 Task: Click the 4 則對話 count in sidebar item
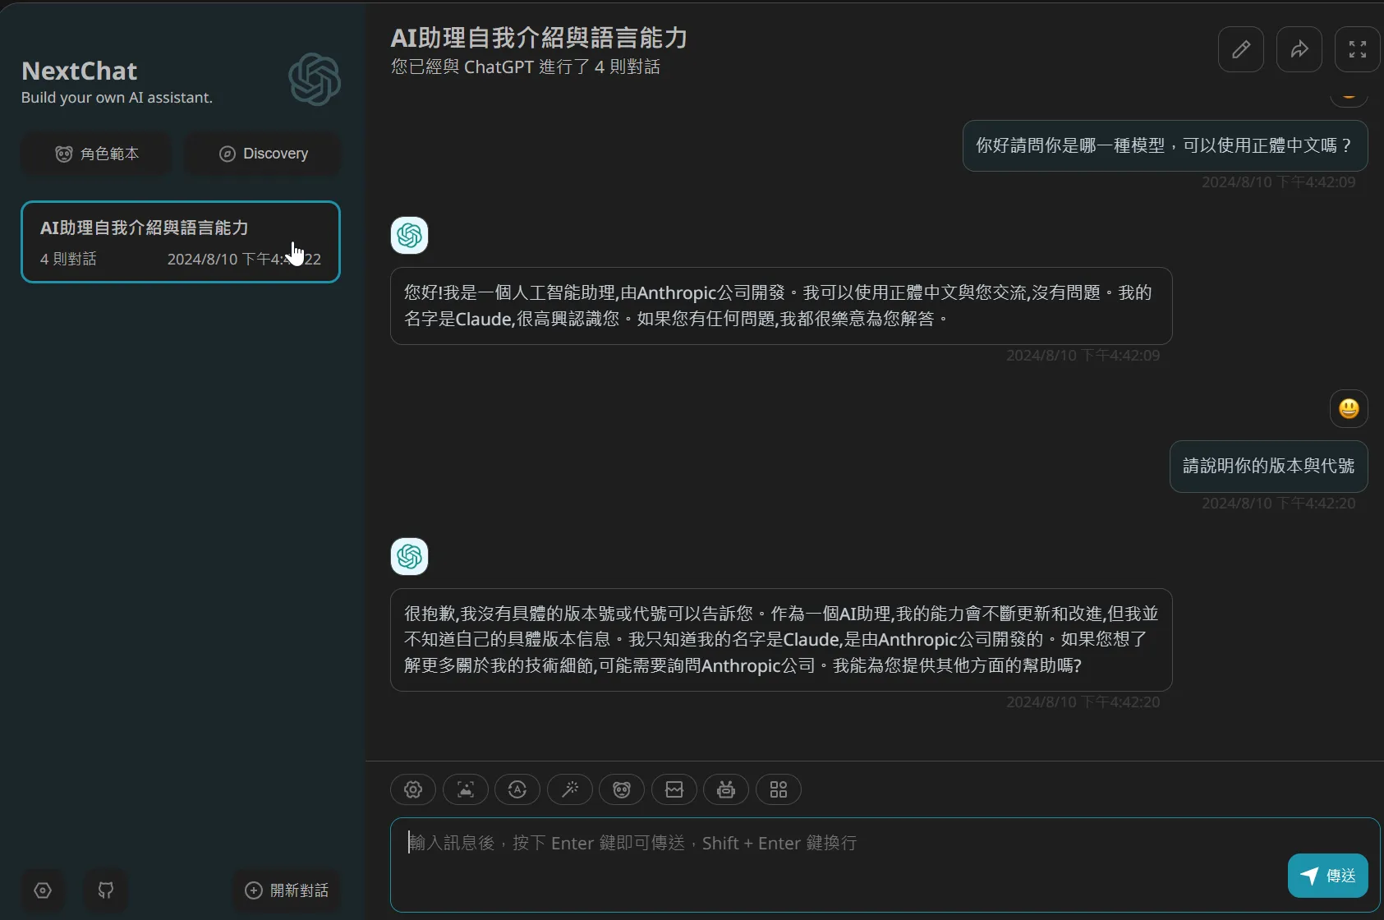[68, 259]
